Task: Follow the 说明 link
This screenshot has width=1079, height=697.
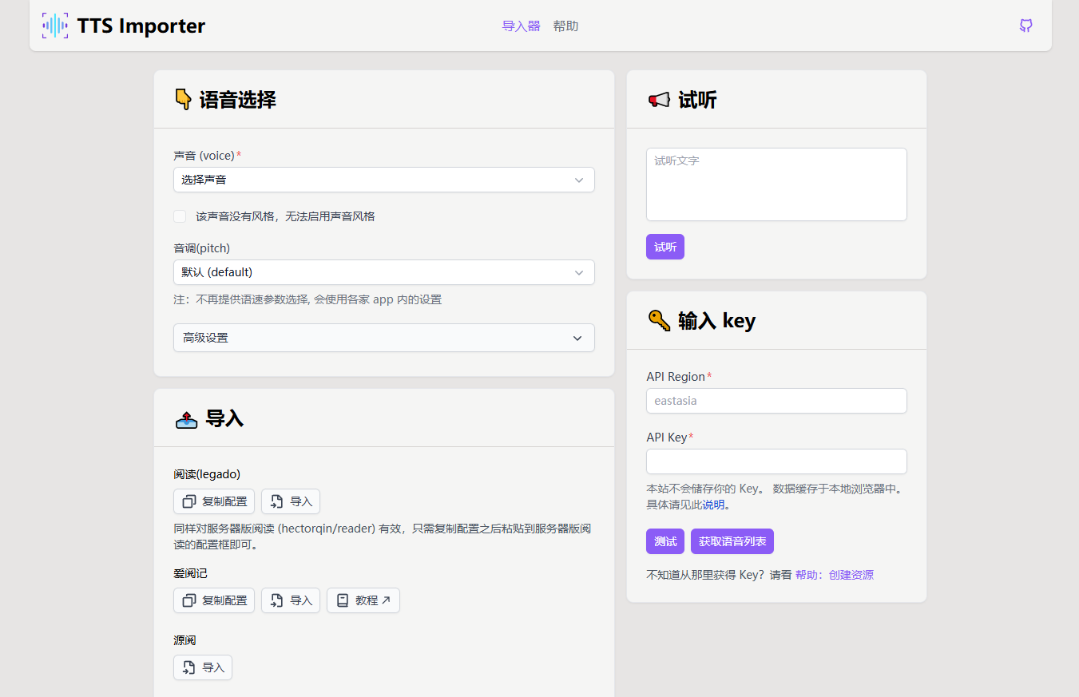Action: coord(713,505)
